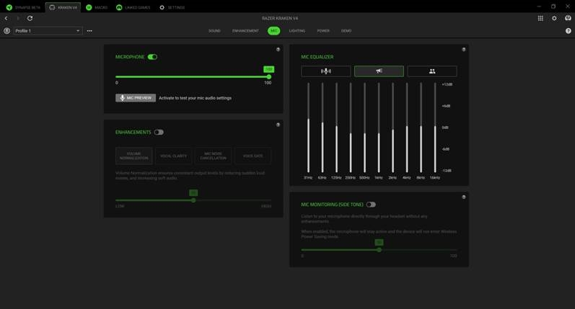Image resolution: width=575 pixels, height=309 pixels.
Task: Click the Mic Equalizer heading
Action: click(317, 57)
